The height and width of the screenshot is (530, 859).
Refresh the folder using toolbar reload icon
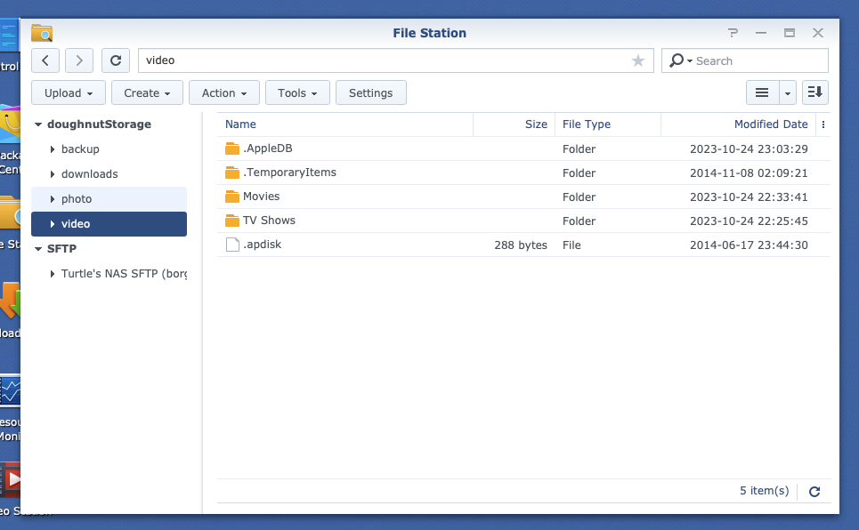(x=116, y=60)
